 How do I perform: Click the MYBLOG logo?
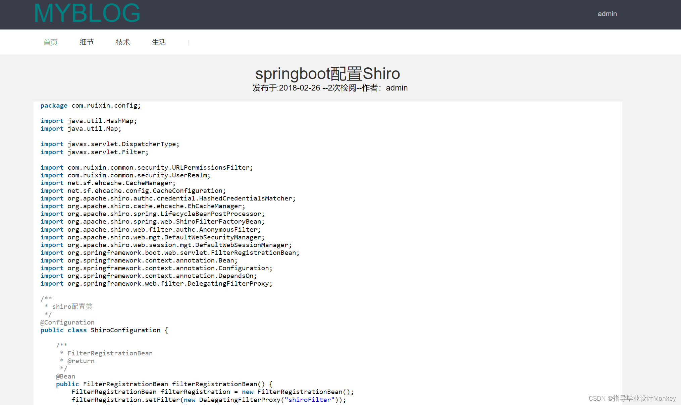coord(87,13)
